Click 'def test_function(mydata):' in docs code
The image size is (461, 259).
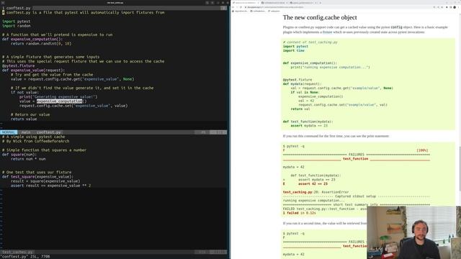(308, 122)
